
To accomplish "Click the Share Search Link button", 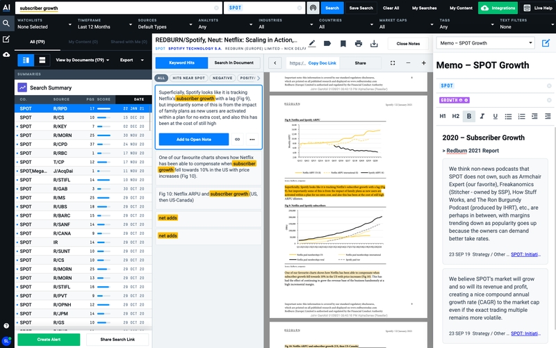I will (117, 340).
